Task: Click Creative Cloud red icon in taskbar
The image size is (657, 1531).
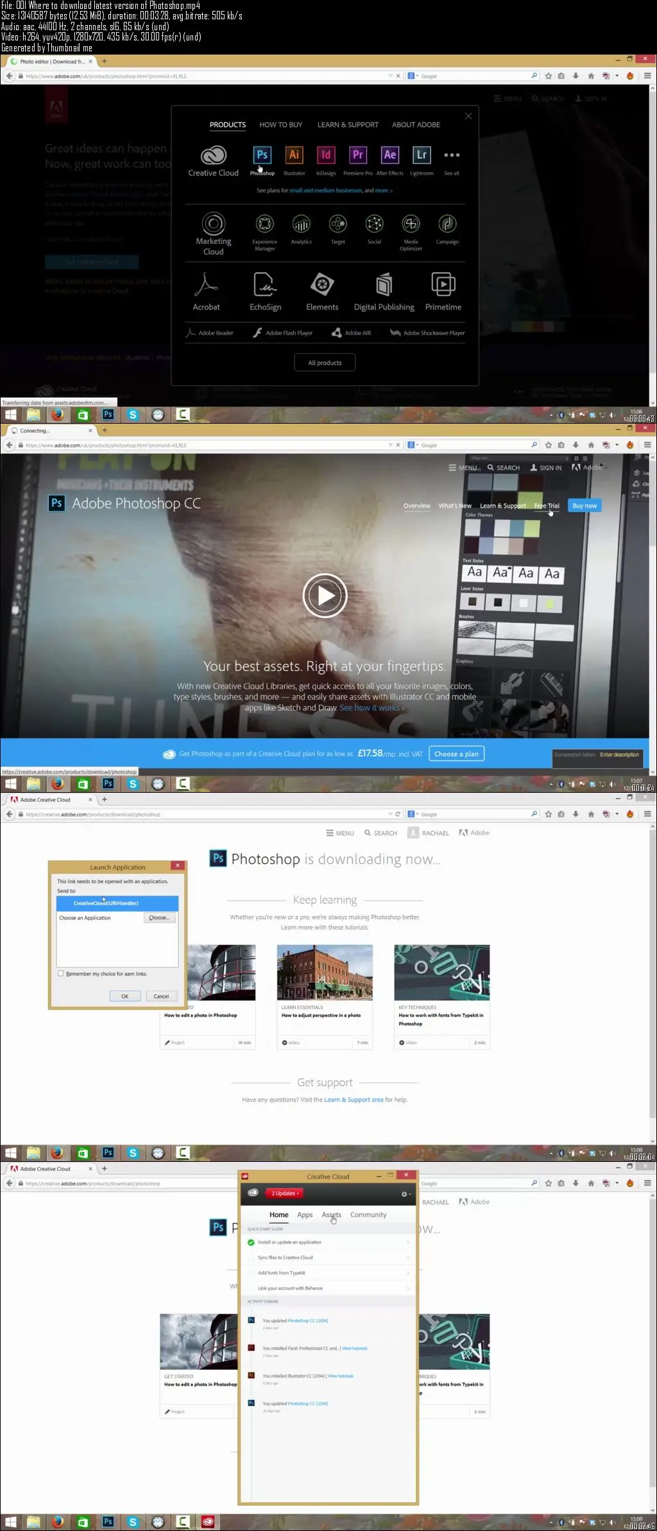Action: 208,1522
